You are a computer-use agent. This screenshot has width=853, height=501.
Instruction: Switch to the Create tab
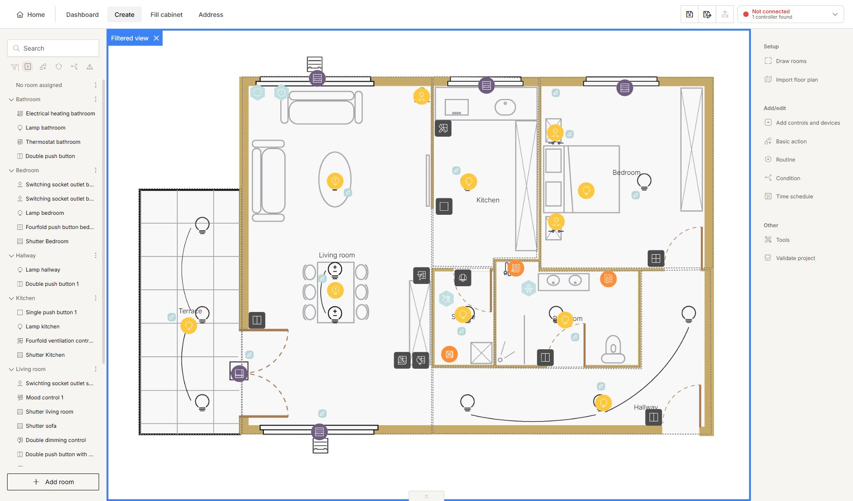tap(124, 15)
